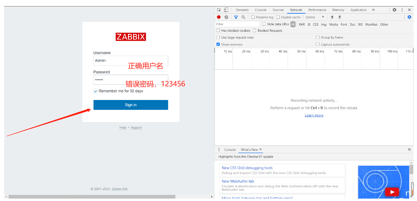The height and width of the screenshot is (201, 417).
Task: Open the Memory tab
Action: [338, 10]
